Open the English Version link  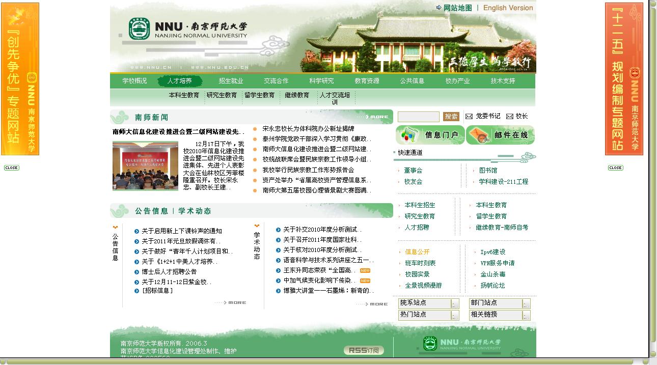point(508,8)
